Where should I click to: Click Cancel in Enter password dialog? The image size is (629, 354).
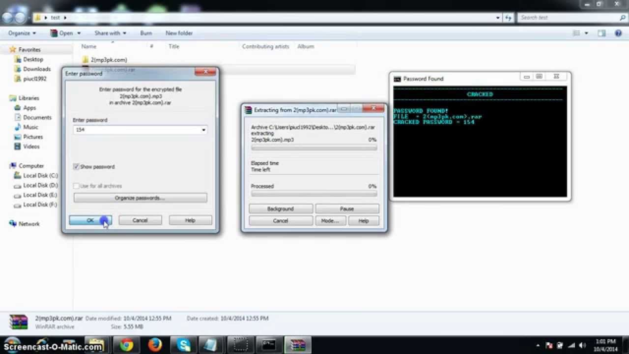click(x=140, y=220)
